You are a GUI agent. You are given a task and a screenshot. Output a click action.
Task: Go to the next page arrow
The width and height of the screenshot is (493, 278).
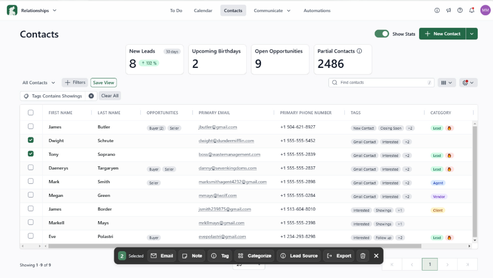448,264
